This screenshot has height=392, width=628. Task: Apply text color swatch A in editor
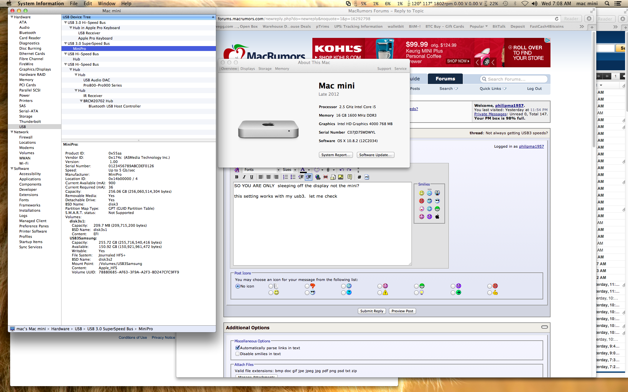(303, 170)
